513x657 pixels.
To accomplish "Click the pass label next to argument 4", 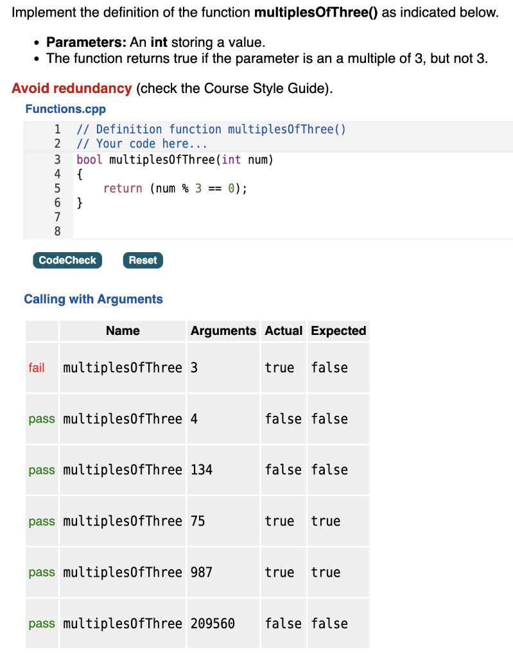I will [x=39, y=418].
